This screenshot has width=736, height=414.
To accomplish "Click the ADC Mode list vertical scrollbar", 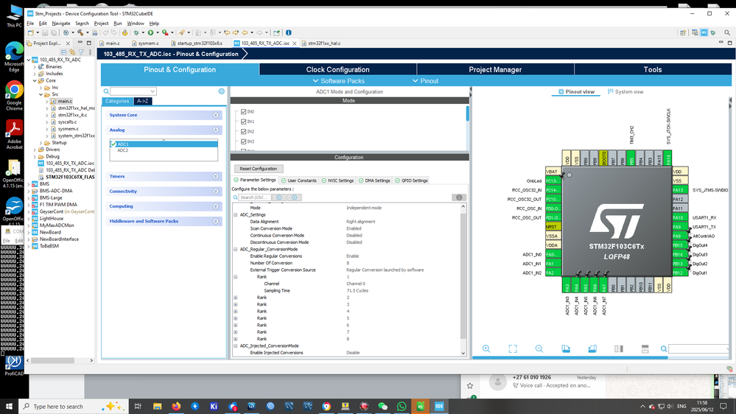I will pos(467,113).
